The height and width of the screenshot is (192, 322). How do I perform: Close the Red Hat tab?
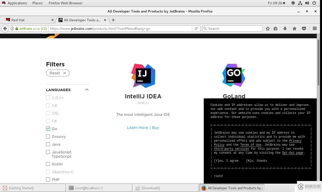coord(52,20)
